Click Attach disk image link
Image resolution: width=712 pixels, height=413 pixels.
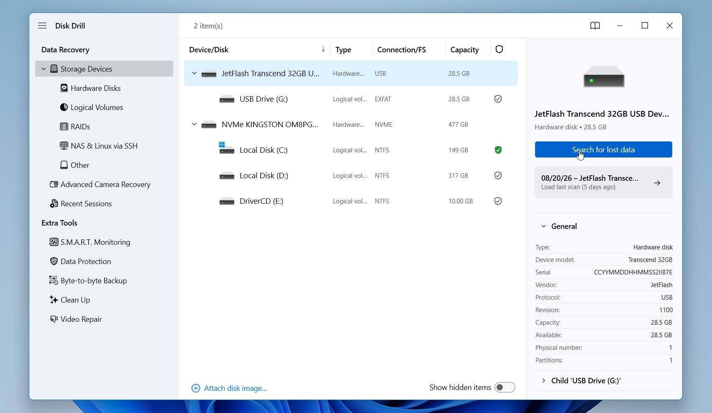[x=235, y=388]
